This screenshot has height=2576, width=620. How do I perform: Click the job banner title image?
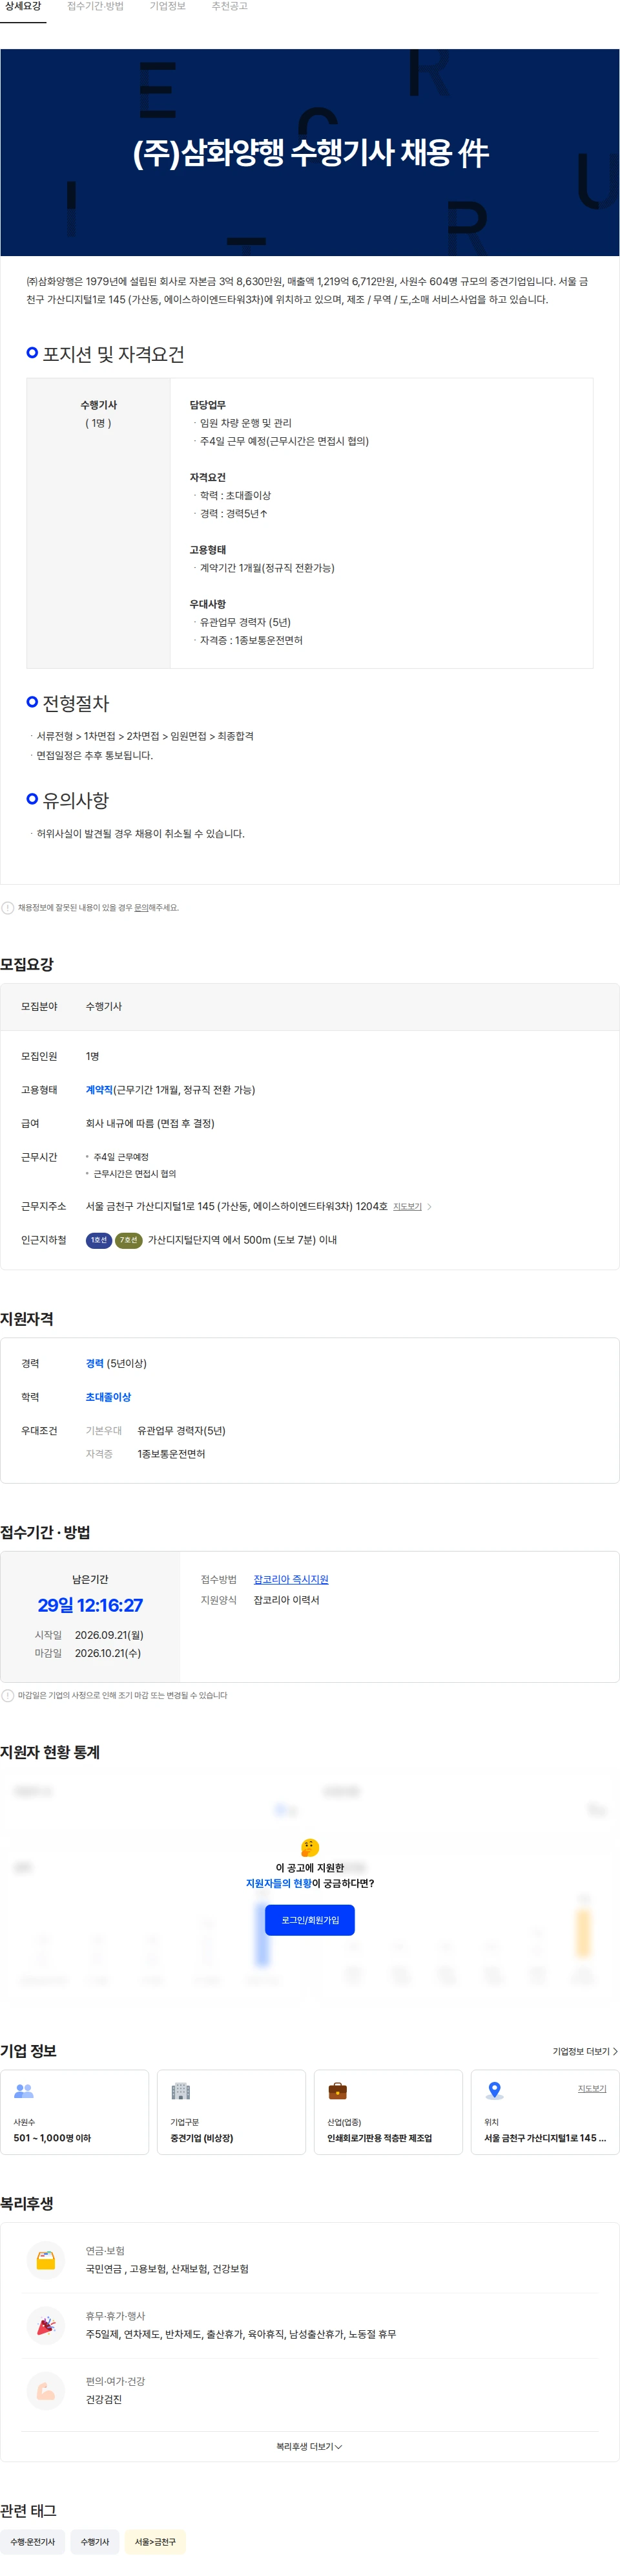tap(309, 152)
